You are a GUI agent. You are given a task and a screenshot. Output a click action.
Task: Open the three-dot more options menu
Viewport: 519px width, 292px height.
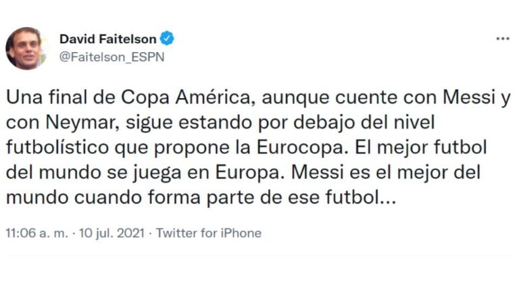502,39
